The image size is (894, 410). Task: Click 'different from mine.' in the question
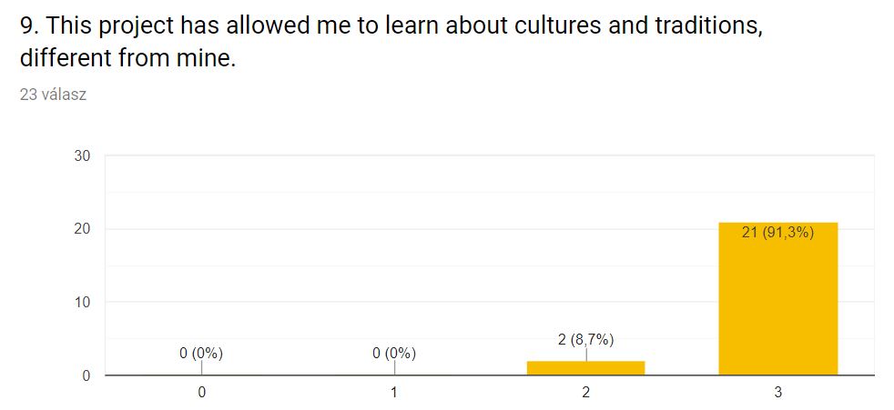coord(127,58)
